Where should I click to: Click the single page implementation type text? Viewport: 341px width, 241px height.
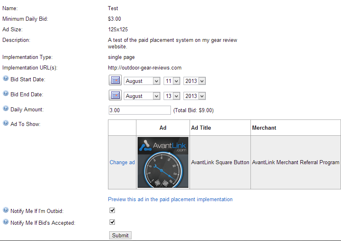pyautogui.click(x=121, y=57)
